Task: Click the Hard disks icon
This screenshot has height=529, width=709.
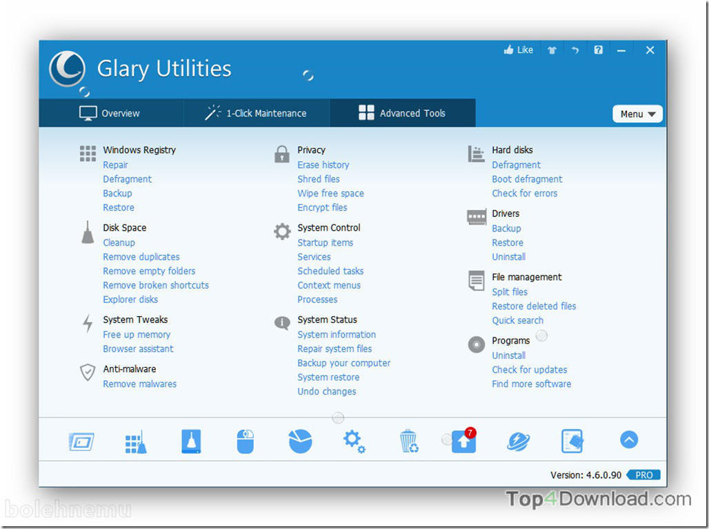Action: point(476,154)
